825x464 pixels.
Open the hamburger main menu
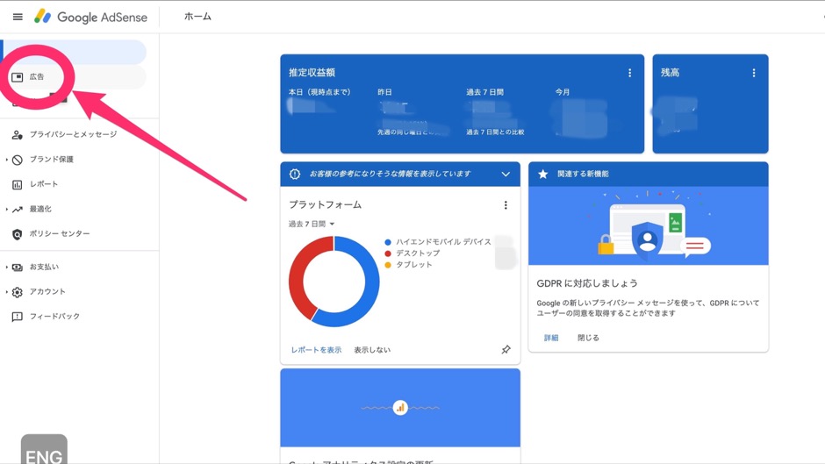(x=18, y=17)
